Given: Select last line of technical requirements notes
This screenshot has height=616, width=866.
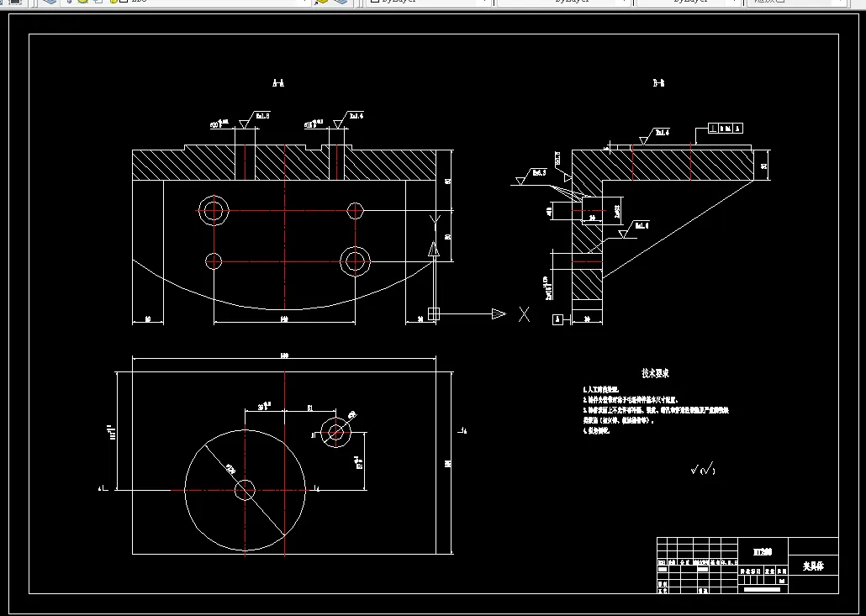Looking at the screenshot, I should [x=596, y=431].
